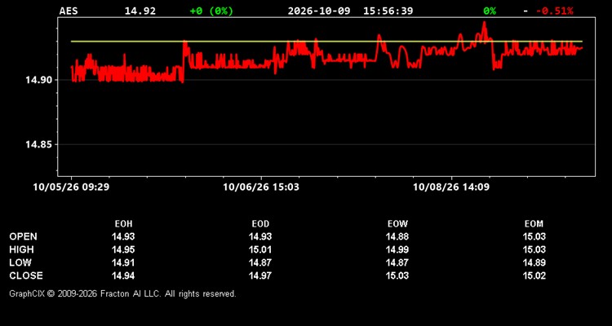Click the LOW row label
Viewport: 612px width, 326px height.
click(20, 262)
